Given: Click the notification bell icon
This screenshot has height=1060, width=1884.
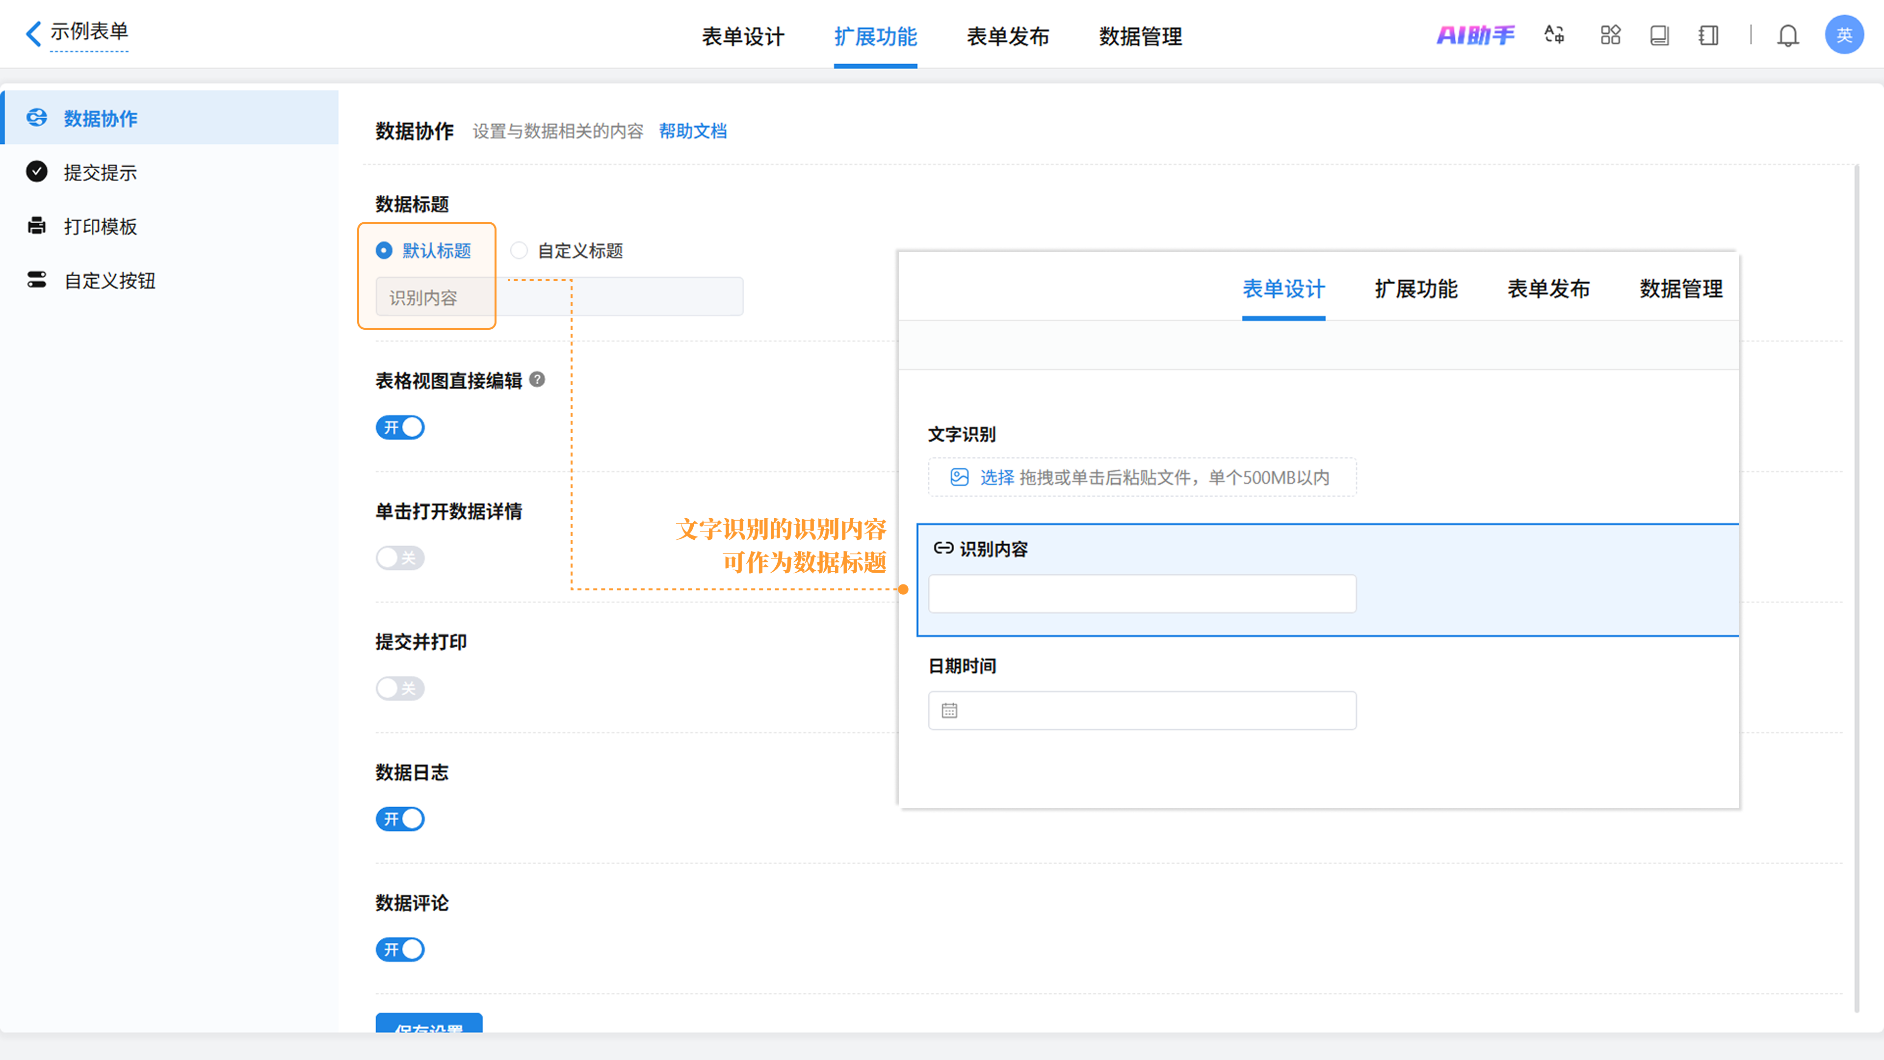Looking at the screenshot, I should click(1787, 35).
